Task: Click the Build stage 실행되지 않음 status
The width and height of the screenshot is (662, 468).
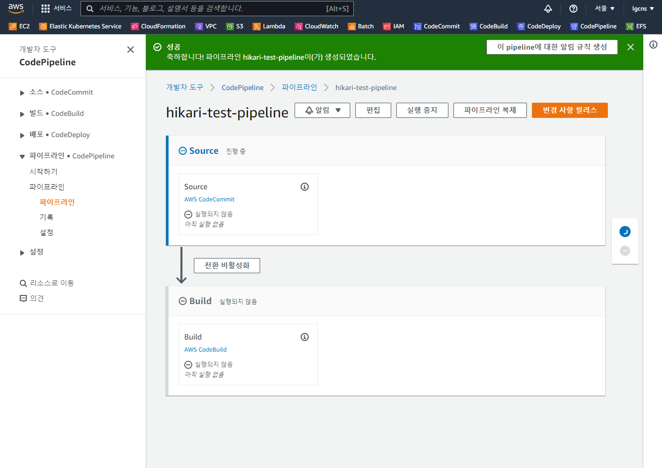Action: coord(238,302)
